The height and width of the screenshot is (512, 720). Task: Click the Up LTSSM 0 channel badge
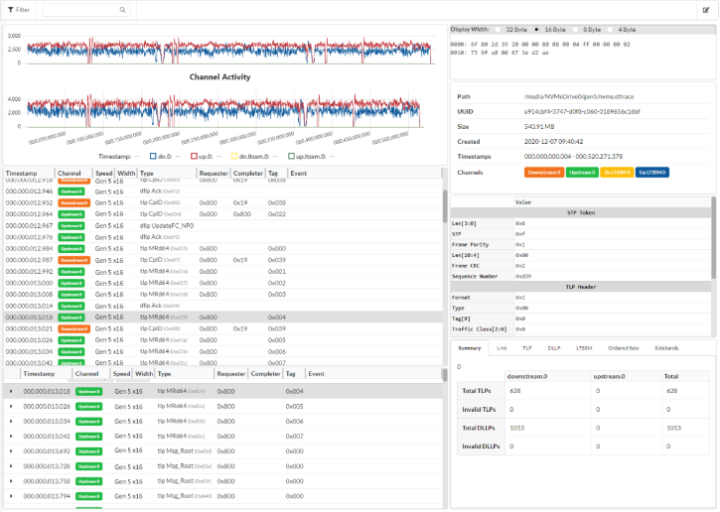click(x=652, y=173)
